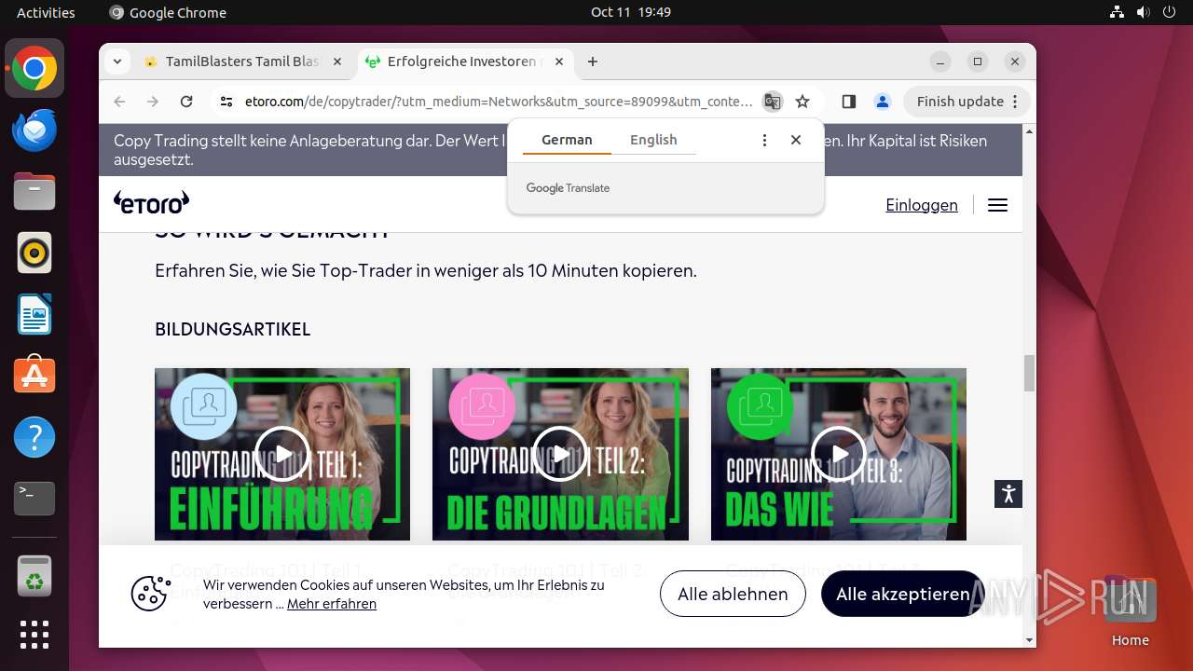1193x671 pixels.
Task: Open the Activities overview
Action: [46, 12]
